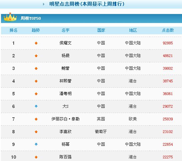Click the blue down arrow in 杨幂 row
The height and width of the screenshot is (161, 182).
click(x=36, y=144)
